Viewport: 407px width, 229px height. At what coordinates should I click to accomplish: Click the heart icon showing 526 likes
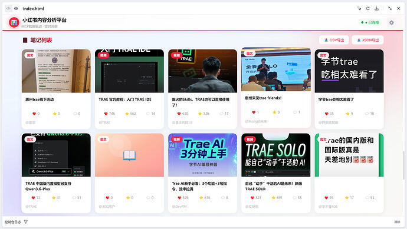tap(179, 198)
